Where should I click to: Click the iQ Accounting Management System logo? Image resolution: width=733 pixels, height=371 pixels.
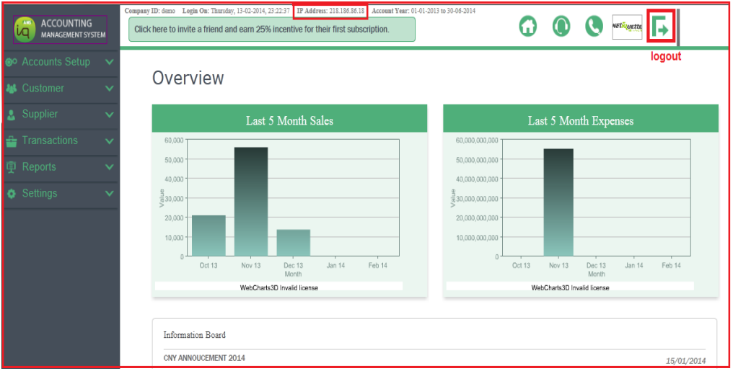pyautogui.click(x=60, y=30)
